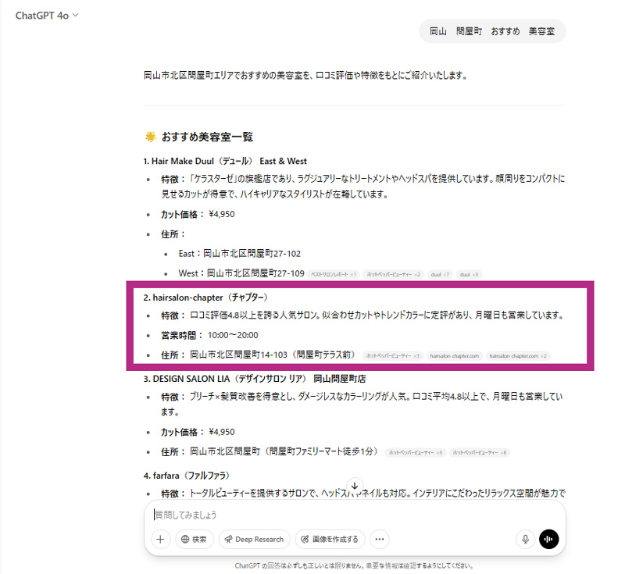This screenshot has height=574, width=625.
Task: Click the sun emoji beside おすすめ美容室一覧
Action: 150,137
